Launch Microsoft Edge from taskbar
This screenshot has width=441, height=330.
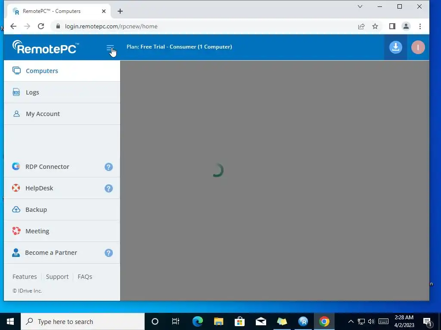[197, 321]
